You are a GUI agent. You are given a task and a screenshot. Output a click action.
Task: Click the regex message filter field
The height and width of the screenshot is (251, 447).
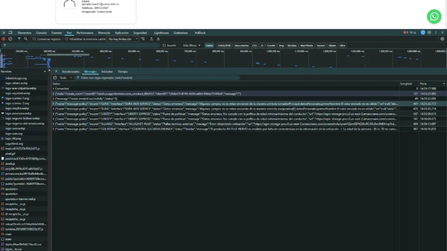[x=158, y=78]
